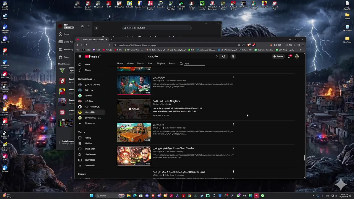Click the Xbox app search field
This screenshot has width=354, height=199.
pyautogui.click(x=157, y=28)
